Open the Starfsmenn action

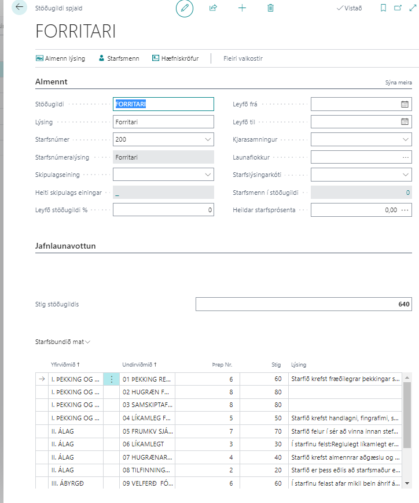click(x=119, y=58)
